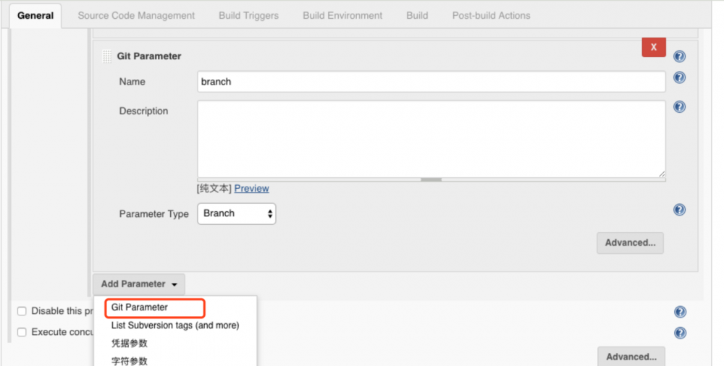Viewport: 724px width, 366px height.
Task: Open the Preview link under Description
Action: click(x=252, y=188)
